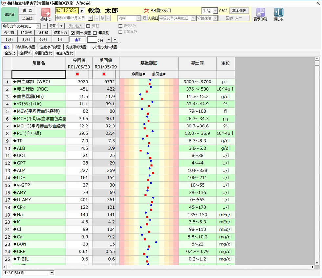
Task: Click the 最新 button
Action: [x=53, y=26]
